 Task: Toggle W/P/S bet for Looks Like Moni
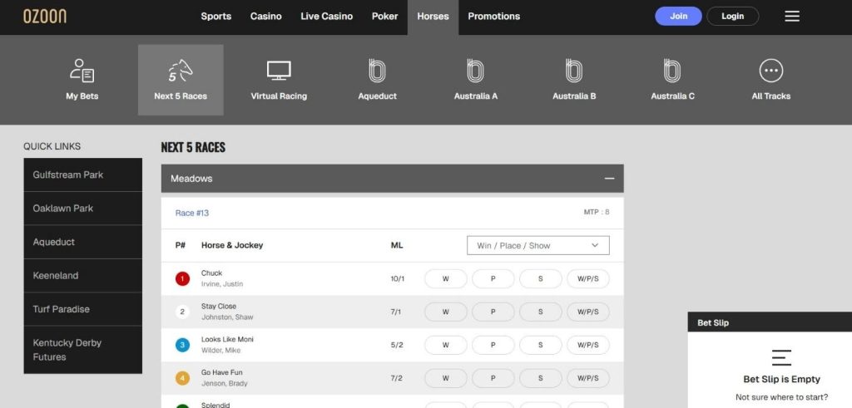[587, 346]
